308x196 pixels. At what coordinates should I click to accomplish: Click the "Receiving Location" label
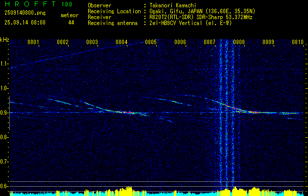[x=114, y=11]
